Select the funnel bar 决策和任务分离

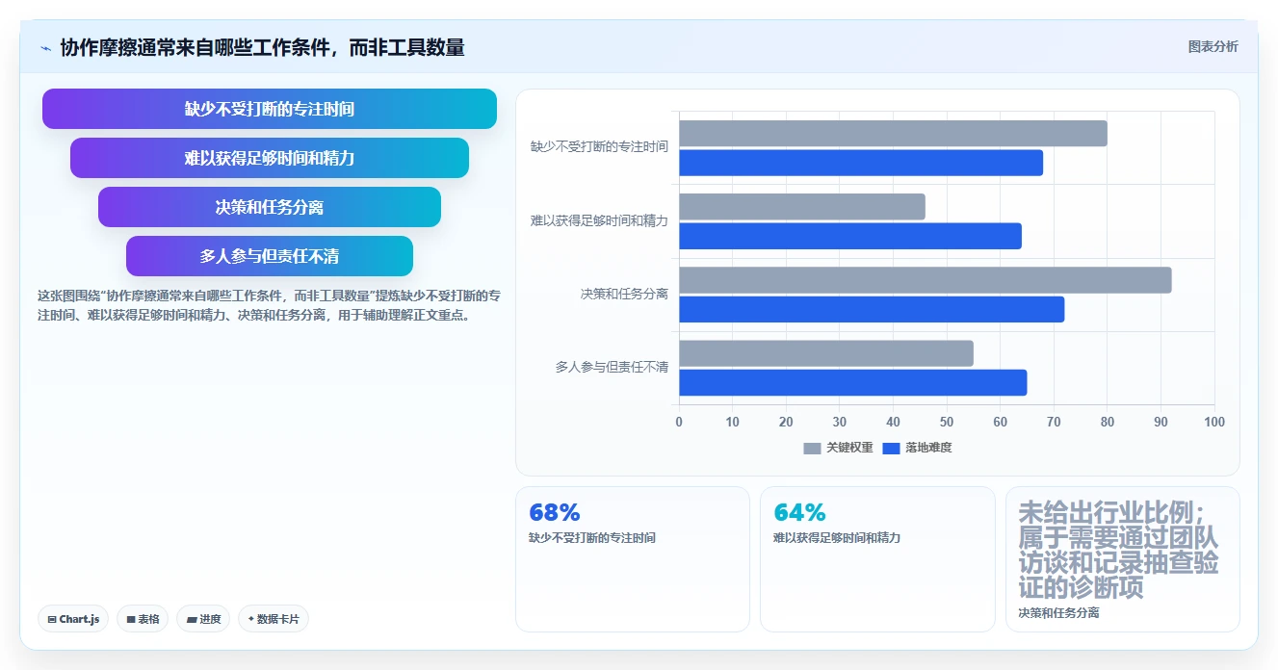(270, 207)
